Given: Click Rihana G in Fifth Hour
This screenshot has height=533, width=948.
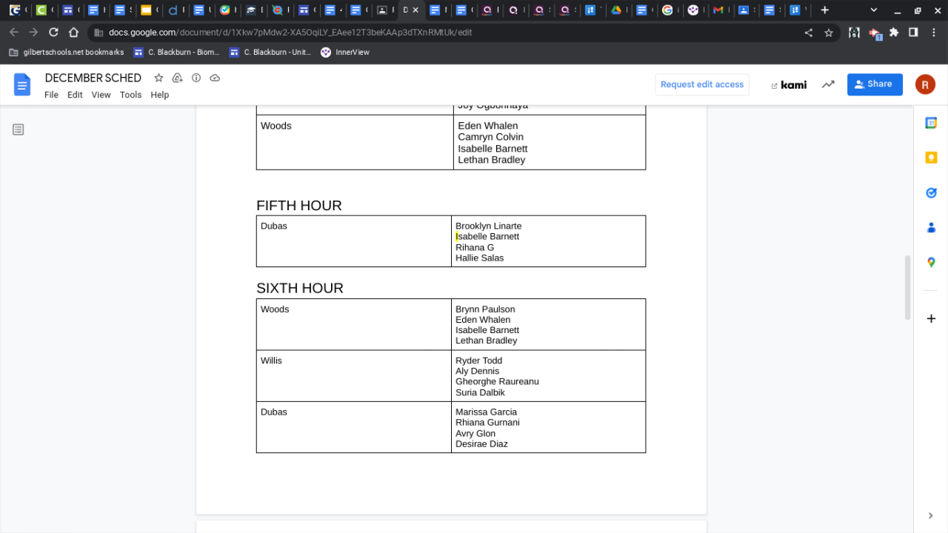Looking at the screenshot, I should tap(475, 248).
